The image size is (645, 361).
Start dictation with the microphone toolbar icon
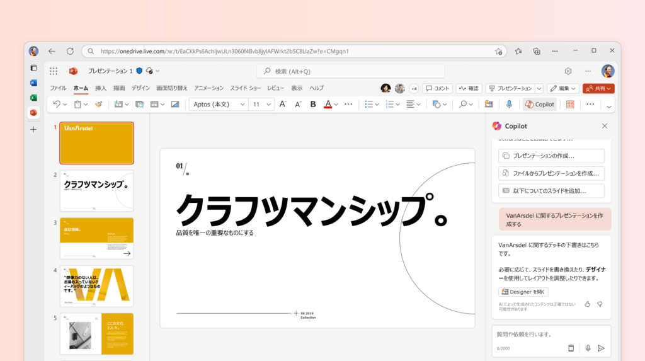point(509,105)
